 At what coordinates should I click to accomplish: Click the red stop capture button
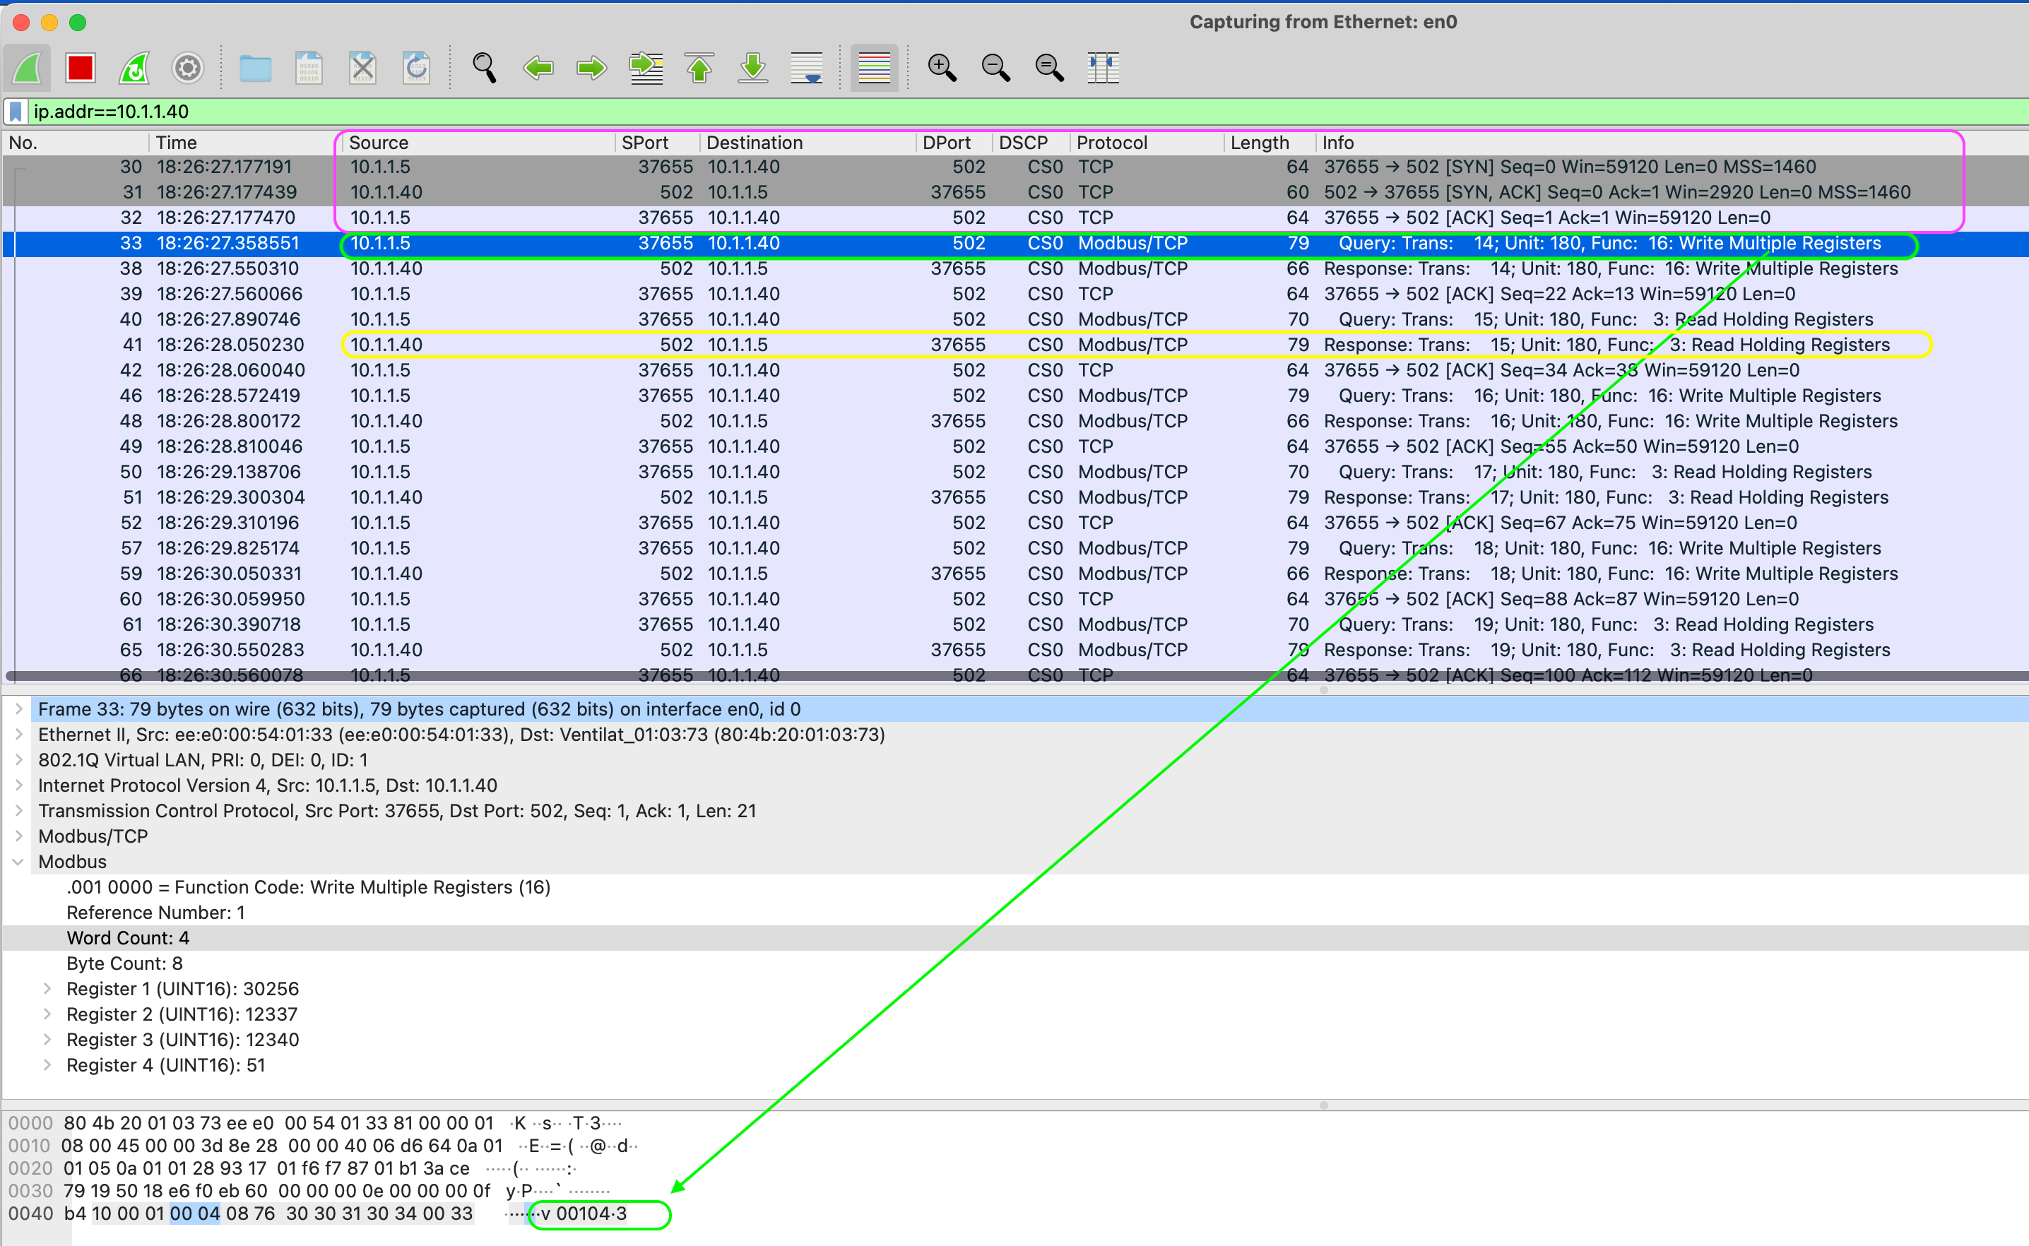point(81,68)
